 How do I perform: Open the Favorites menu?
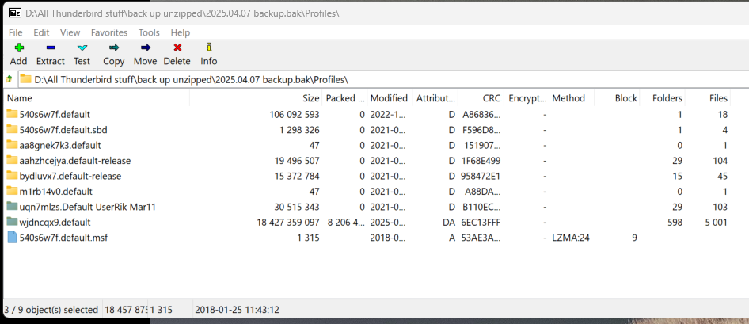coord(109,32)
